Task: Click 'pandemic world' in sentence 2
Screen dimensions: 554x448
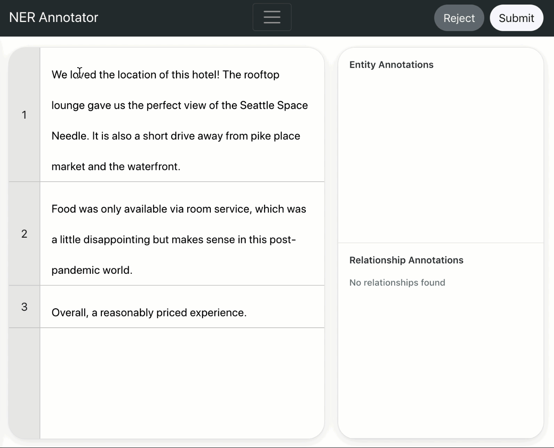Action: coord(92,270)
